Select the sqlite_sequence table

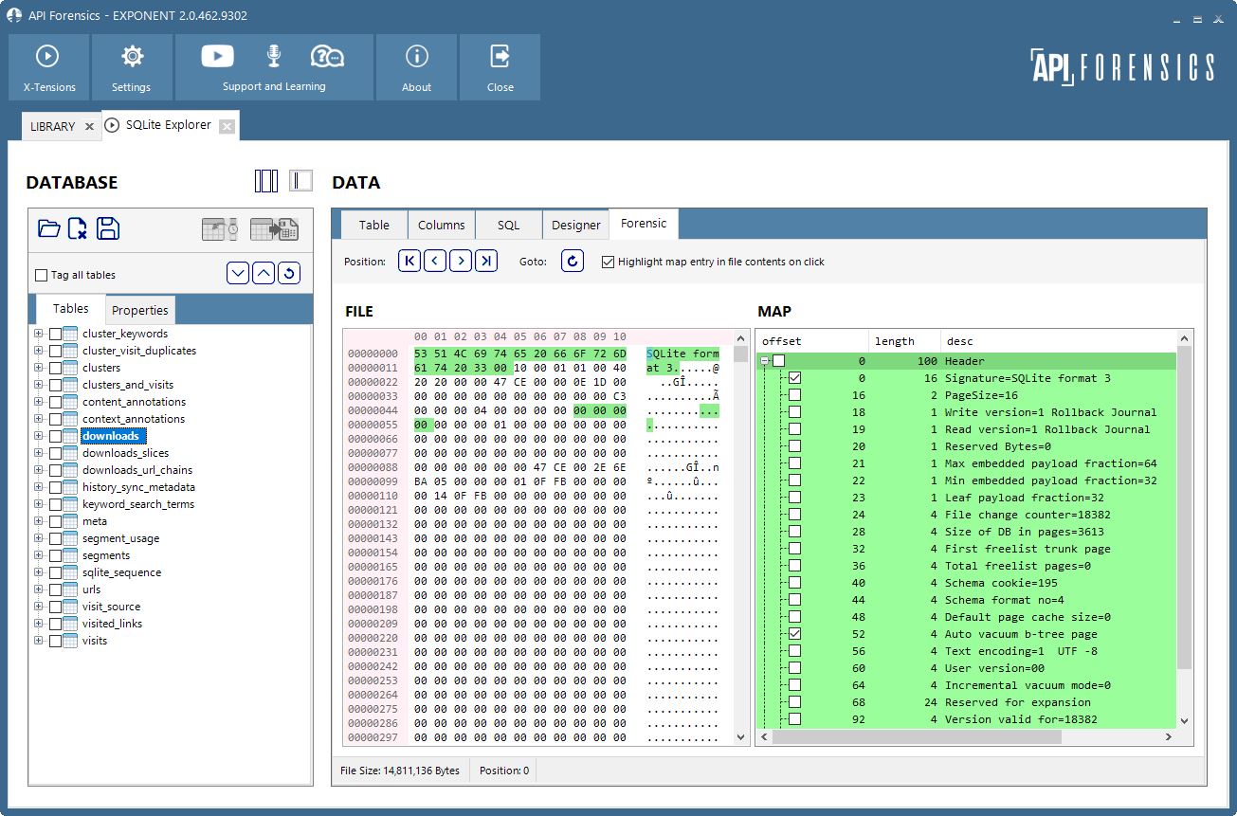121,572
